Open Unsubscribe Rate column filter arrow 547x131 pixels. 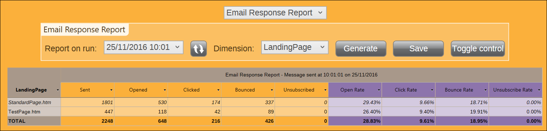pos(539,90)
